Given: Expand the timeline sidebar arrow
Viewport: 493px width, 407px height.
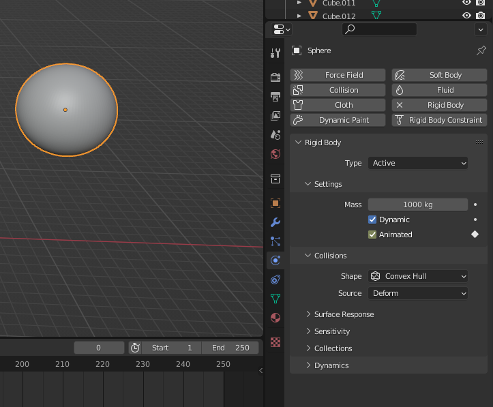Looking at the screenshot, I should pyautogui.click(x=260, y=371).
